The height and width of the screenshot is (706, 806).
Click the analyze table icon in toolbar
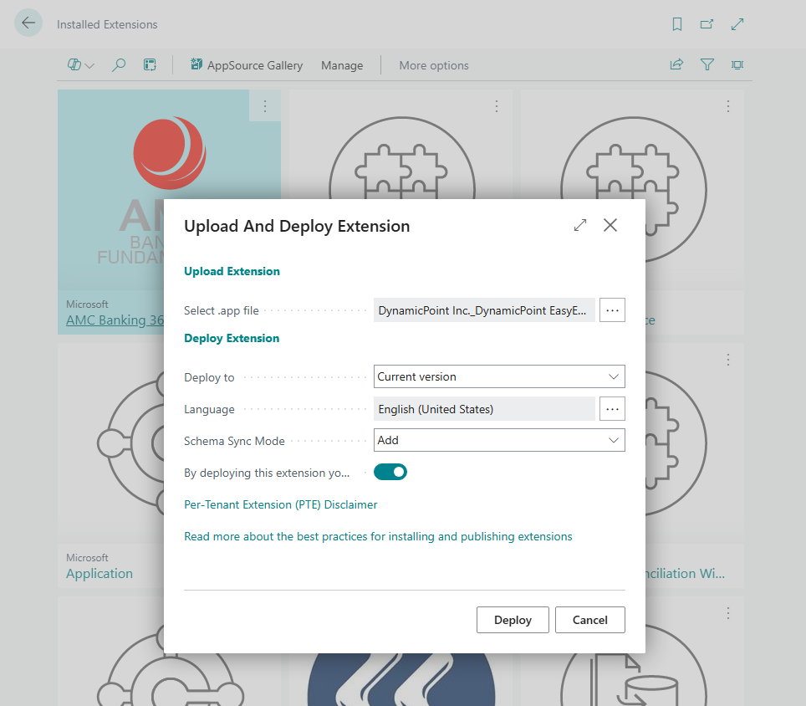(x=150, y=64)
